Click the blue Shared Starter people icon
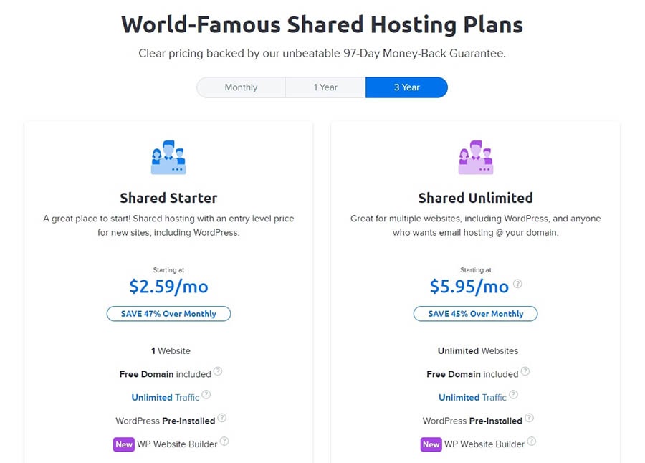The width and height of the screenshot is (645, 463). pos(168,157)
